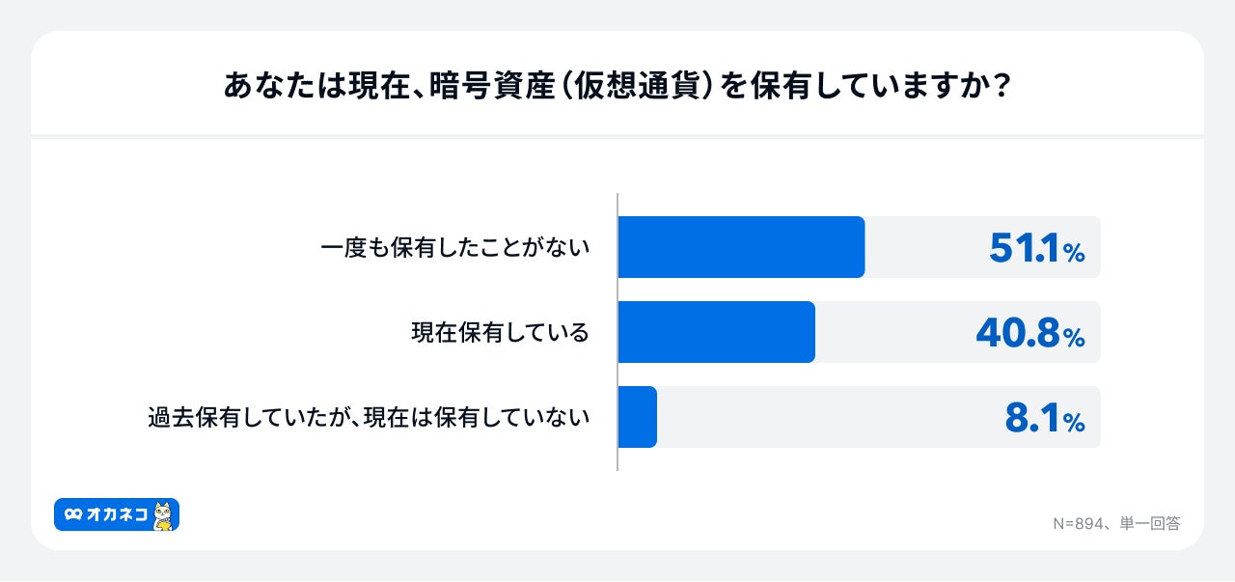This screenshot has height=582, width=1235.
Task: Select the 過去保有していたが、現在は保有していない label
Action: click(x=369, y=418)
